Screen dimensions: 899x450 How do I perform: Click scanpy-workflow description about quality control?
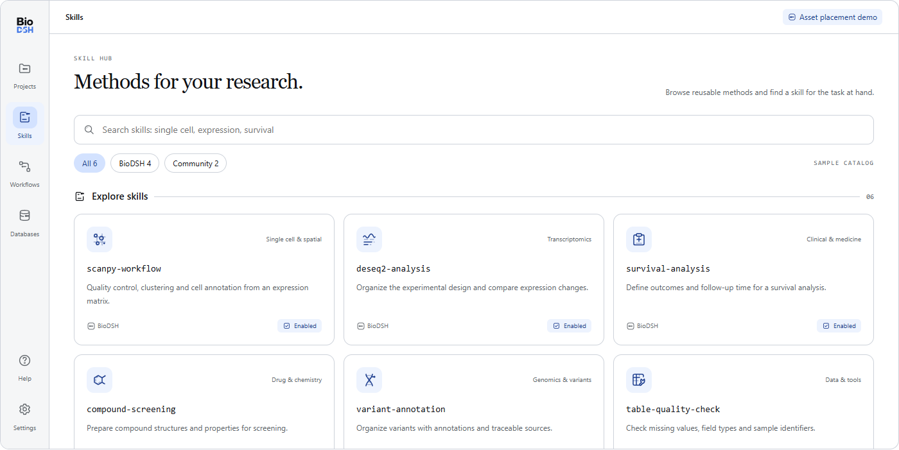(198, 294)
